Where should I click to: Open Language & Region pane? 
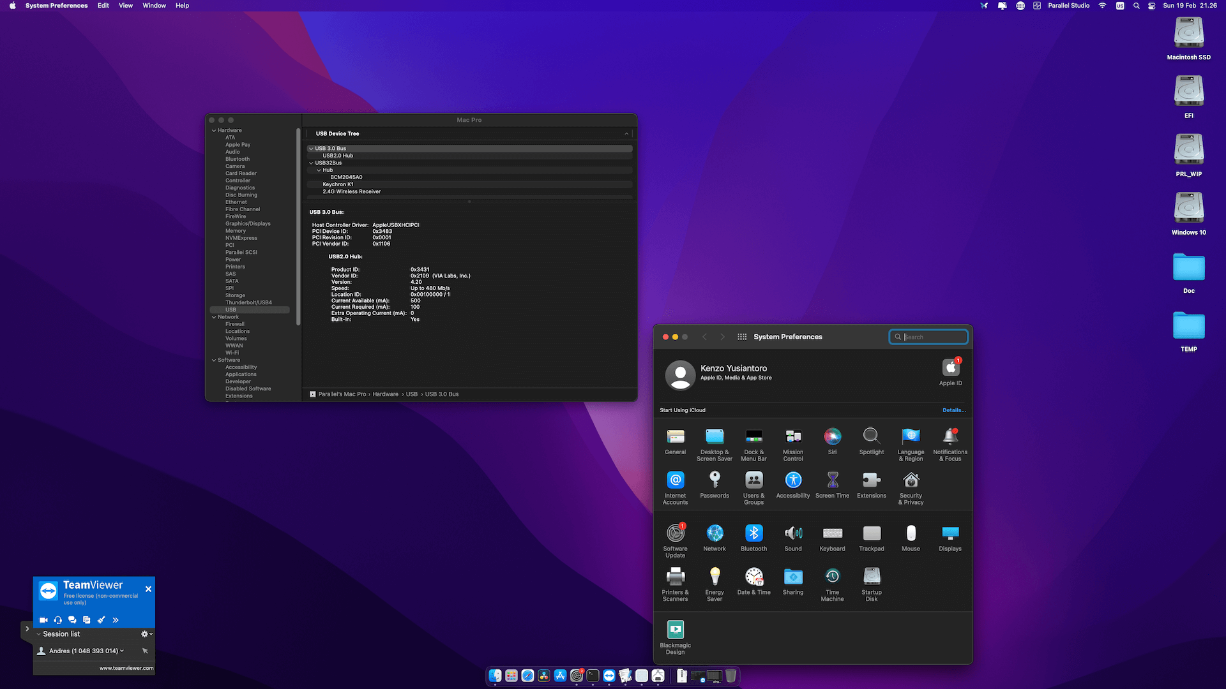click(911, 445)
